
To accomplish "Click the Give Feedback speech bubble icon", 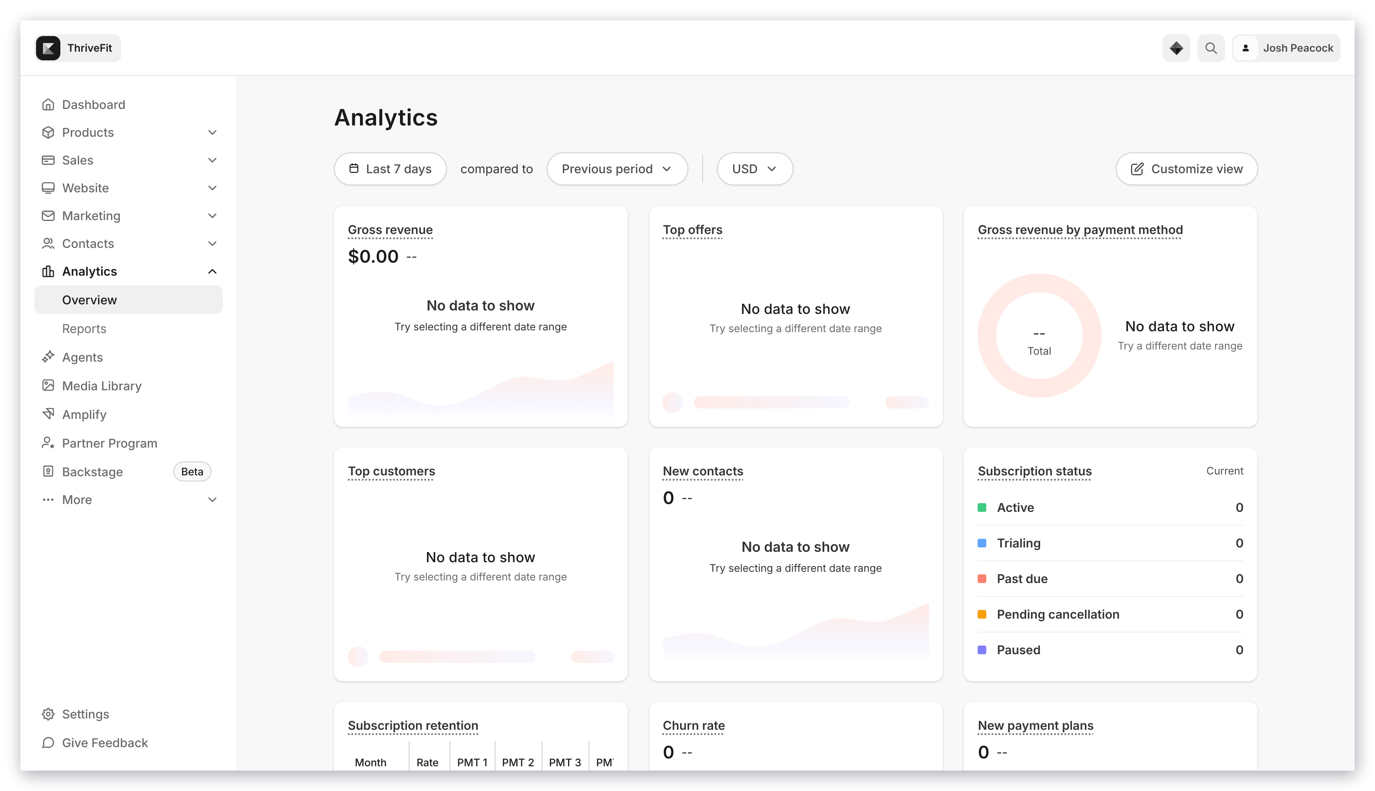I will (48, 743).
